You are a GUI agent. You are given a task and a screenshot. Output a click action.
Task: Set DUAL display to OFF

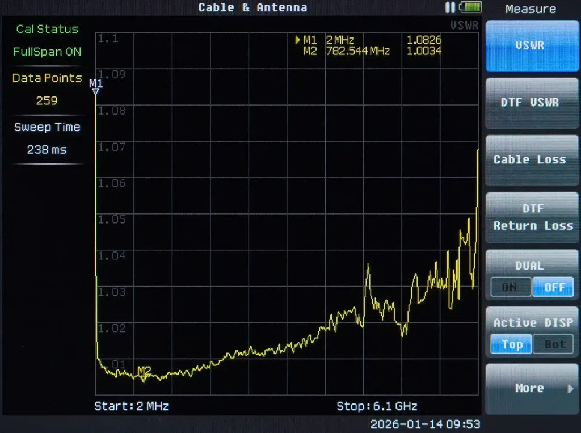click(x=554, y=287)
